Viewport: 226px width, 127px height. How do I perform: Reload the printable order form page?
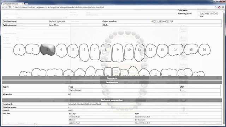click(x=10, y=7)
